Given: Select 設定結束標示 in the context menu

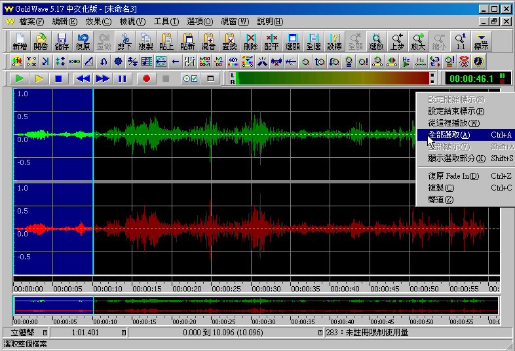Looking at the screenshot, I should 456,111.
